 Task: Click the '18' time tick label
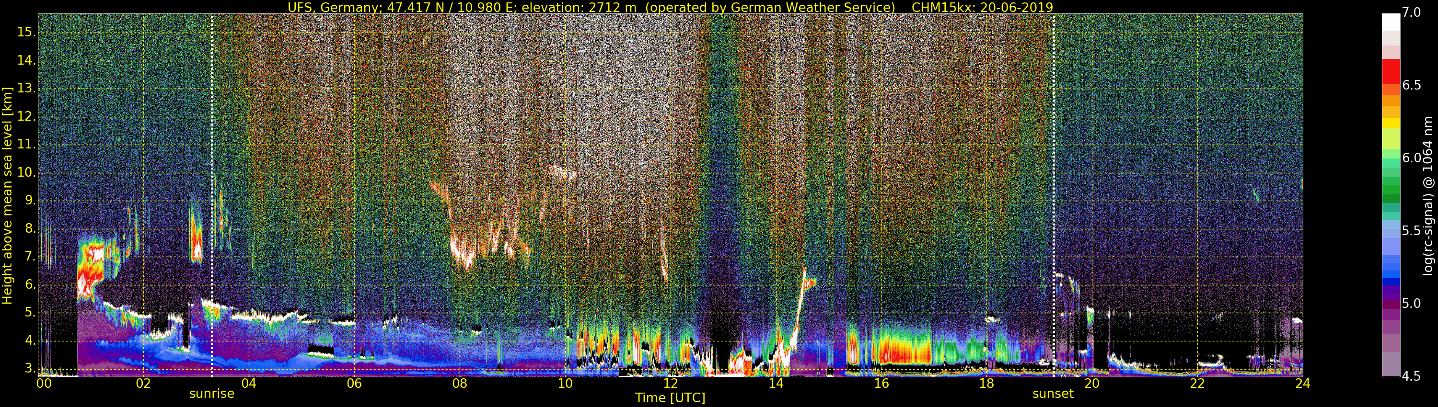[987, 384]
